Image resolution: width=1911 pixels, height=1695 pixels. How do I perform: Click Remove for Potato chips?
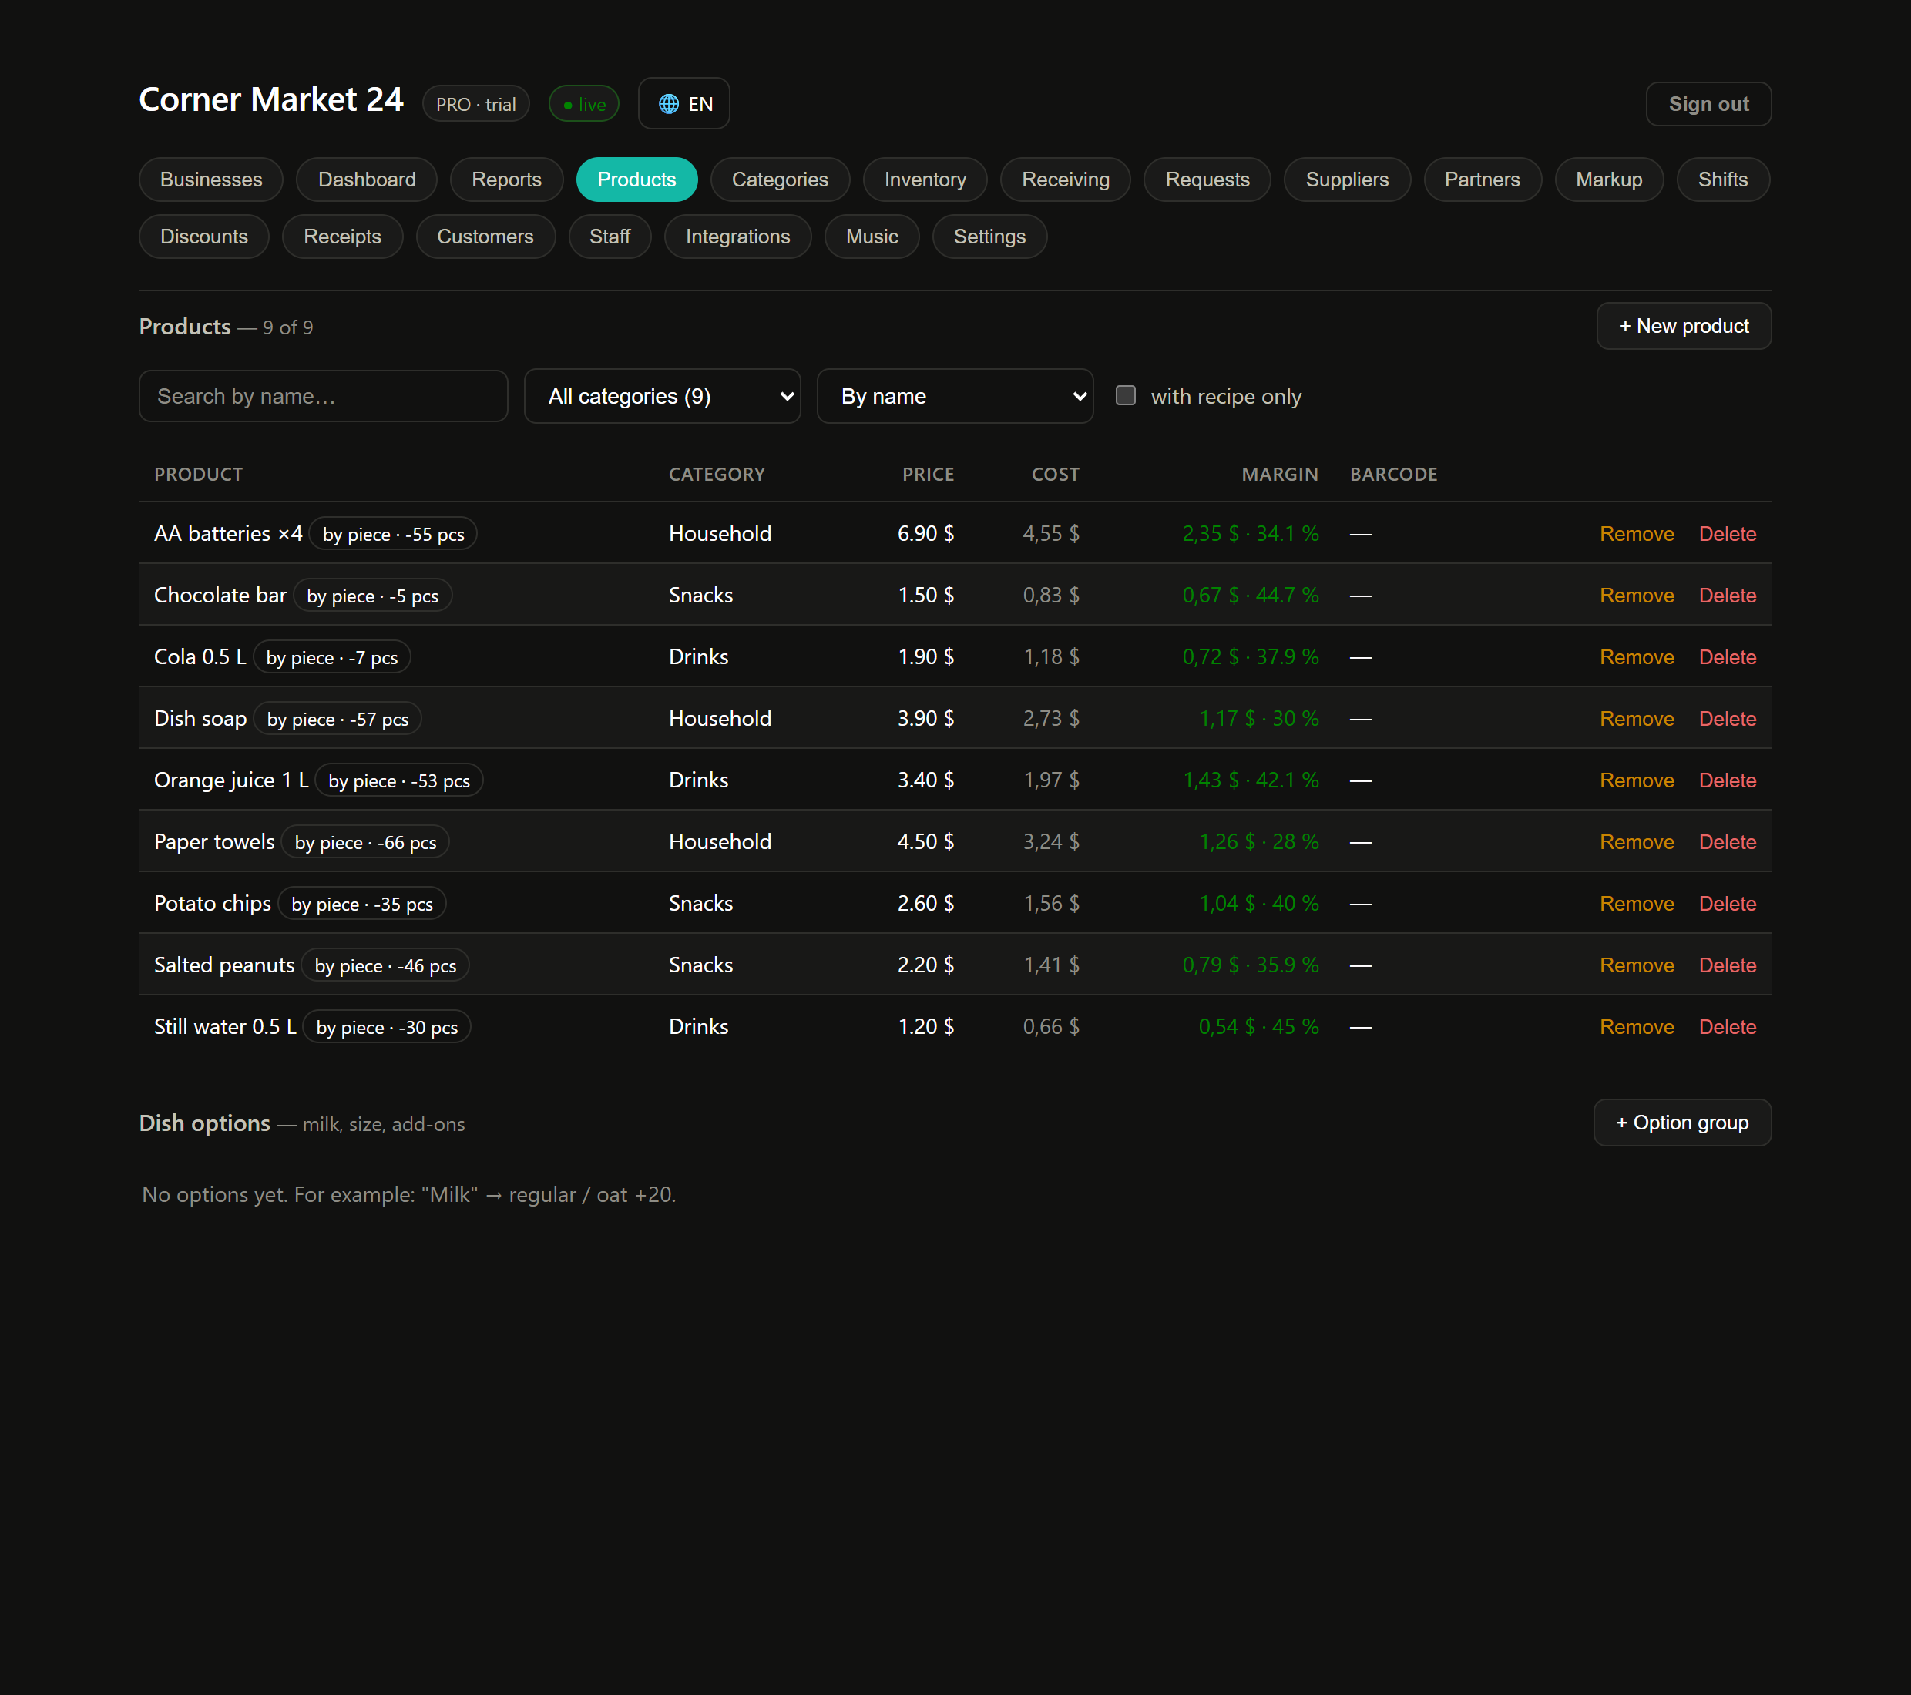tap(1636, 904)
